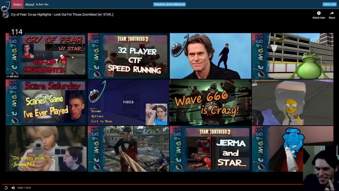The image size is (339, 191).
Task: Switch to the About tab
Action: (30, 4)
